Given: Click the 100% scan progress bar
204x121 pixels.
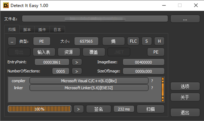Looking at the screenshot, I should [x=39, y=109].
